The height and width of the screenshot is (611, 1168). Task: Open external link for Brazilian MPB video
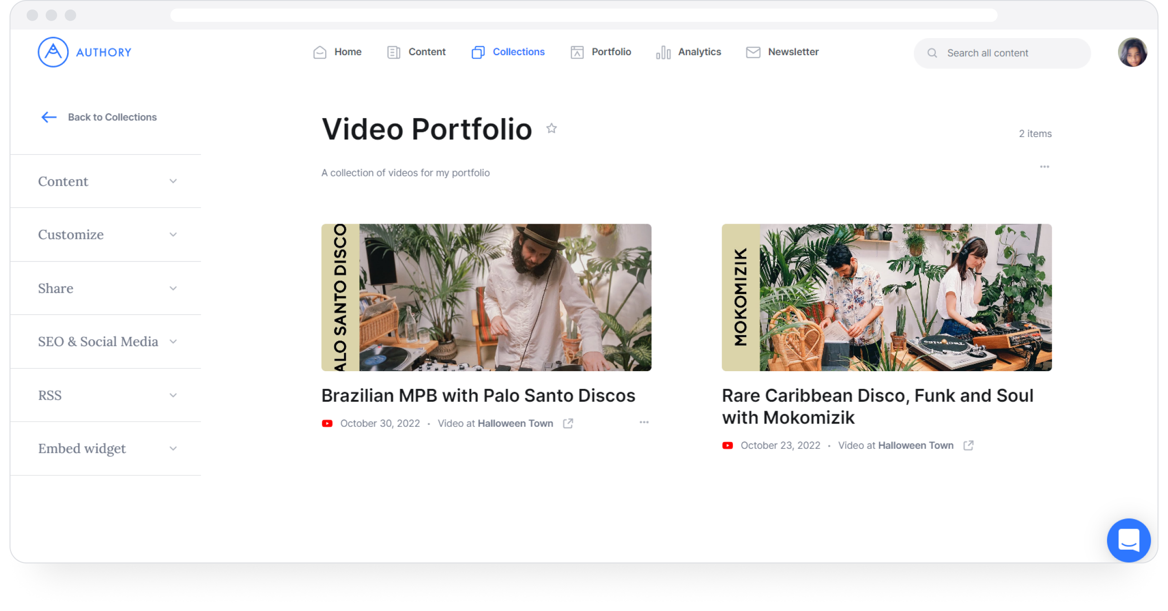[568, 424]
